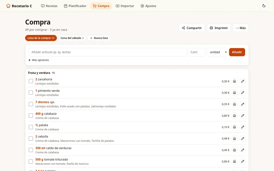Click '49 por comprar · 3 ya en casa'
Image resolution: width=274 pixels, height=171 pixels.
[46, 30]
